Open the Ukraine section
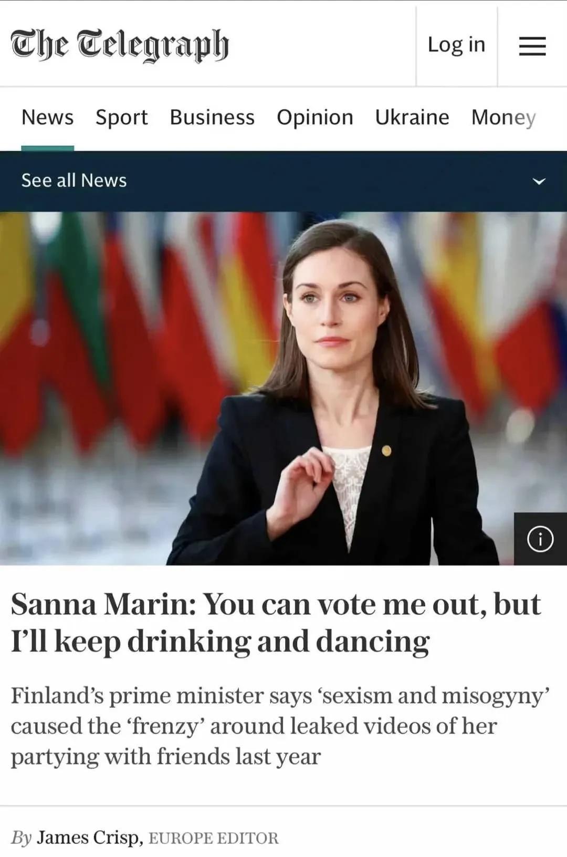567x857 pixels. tap(412, 117)
